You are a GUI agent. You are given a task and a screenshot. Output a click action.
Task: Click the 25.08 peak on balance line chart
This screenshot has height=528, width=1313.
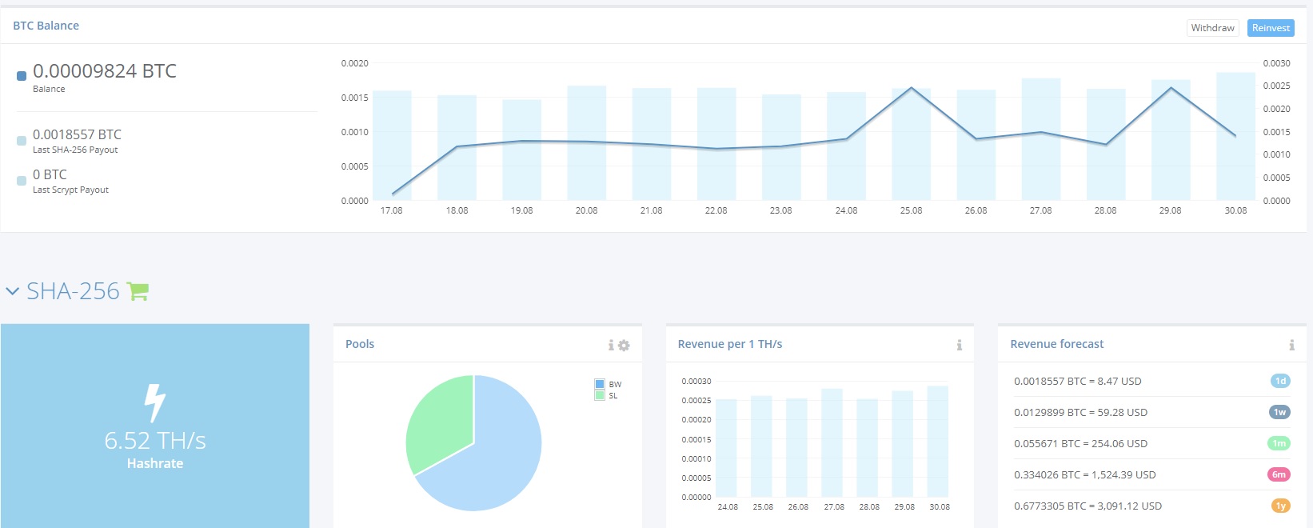coord(911,88)
